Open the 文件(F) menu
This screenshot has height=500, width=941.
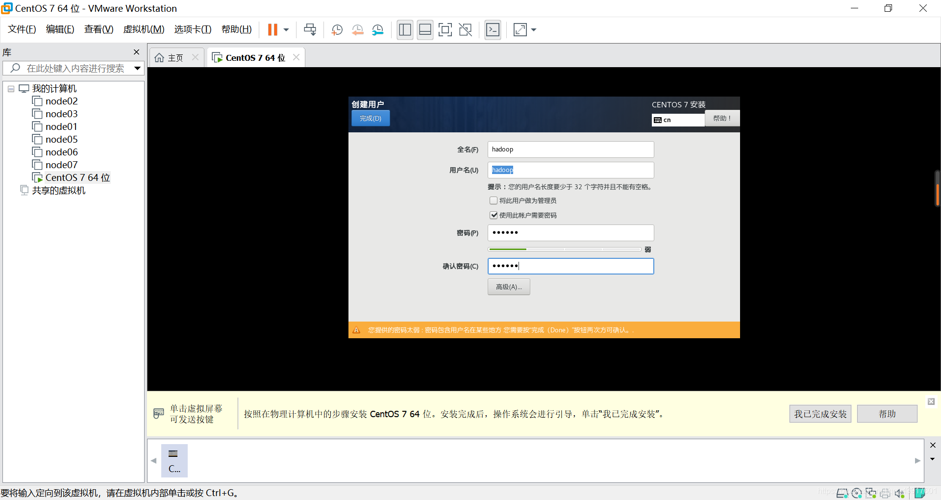(22, 29)
